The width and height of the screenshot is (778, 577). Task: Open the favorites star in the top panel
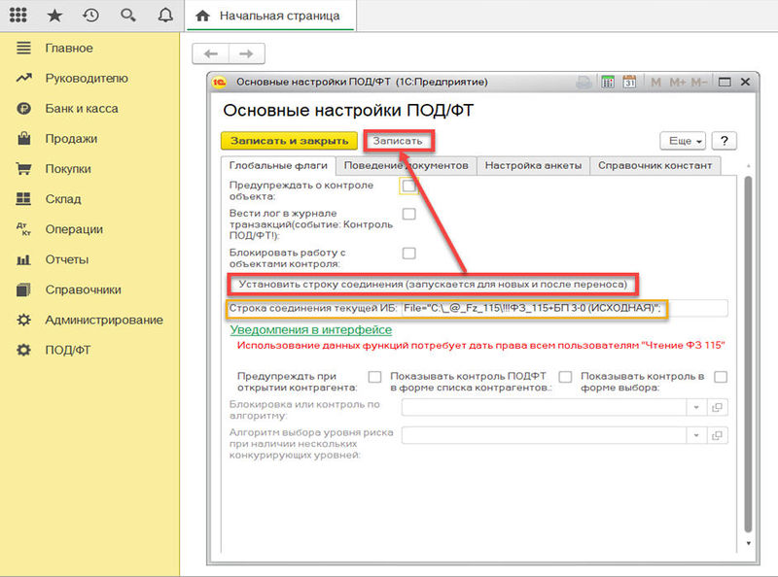pyautogui.click(x=56, y=16)
